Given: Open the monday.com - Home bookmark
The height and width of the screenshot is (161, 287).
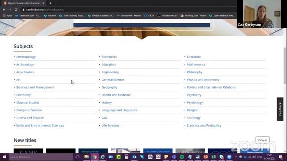Looking at the screenshot, I should pos(193,16).
